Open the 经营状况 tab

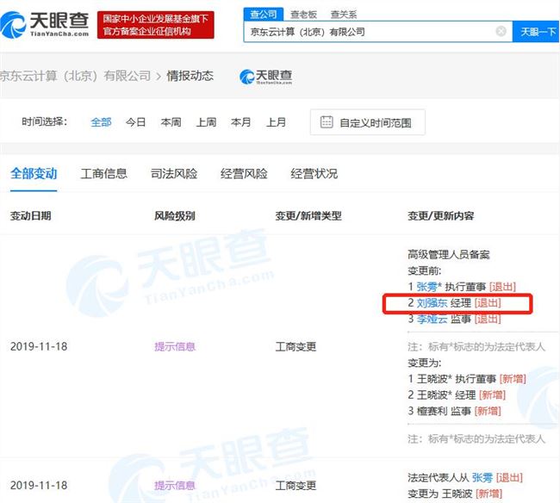point(314,173)
